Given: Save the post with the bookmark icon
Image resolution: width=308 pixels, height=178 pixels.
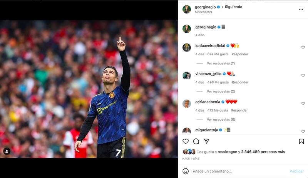Looking at the screenshot, I should pyautogui.click(x=301, y=141).
